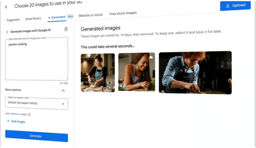Close the image chooser dialog

(x=6, y=7)
